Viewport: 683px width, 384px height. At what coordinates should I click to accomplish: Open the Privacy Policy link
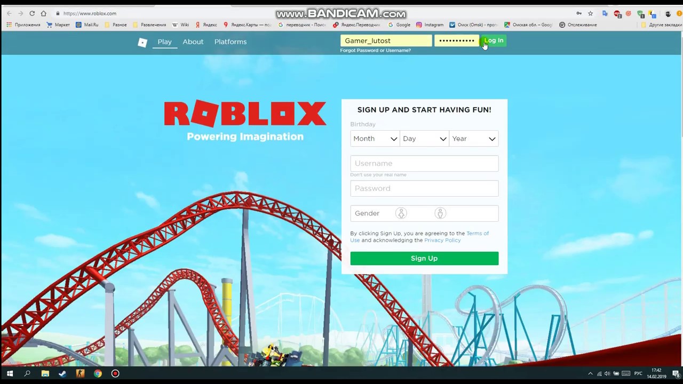442,241
